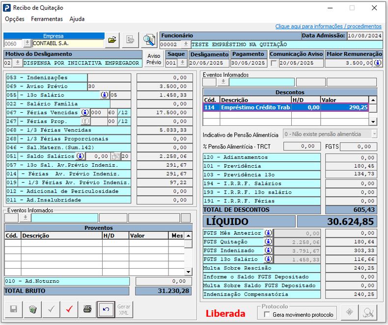Image resolution: width=388 pixels, height=325 pixels.
Task: Click the Valor column header in Descontos
Action: tap(344, 100)
